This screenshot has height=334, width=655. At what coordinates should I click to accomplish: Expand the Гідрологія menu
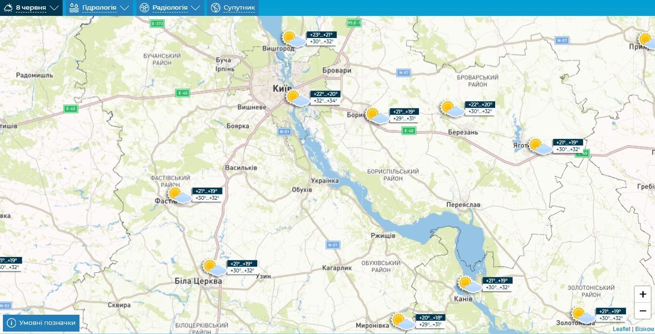click(99, 8)
